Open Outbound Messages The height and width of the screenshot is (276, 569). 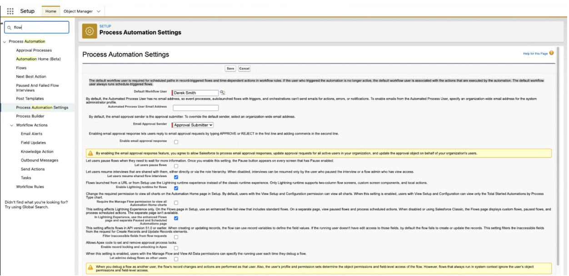click(x=40, y=160)
